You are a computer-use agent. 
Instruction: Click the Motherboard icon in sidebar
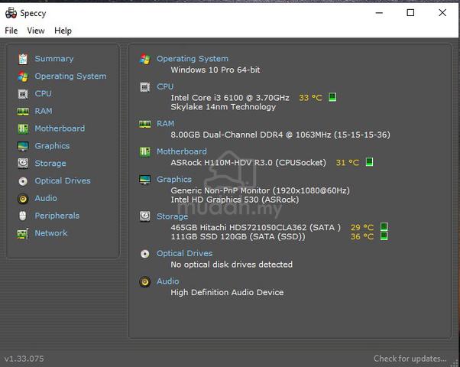[23, 128]
